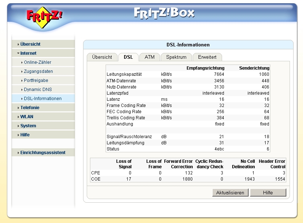
Task: Click the COE value 1880
Action: [x=188, y=179]
